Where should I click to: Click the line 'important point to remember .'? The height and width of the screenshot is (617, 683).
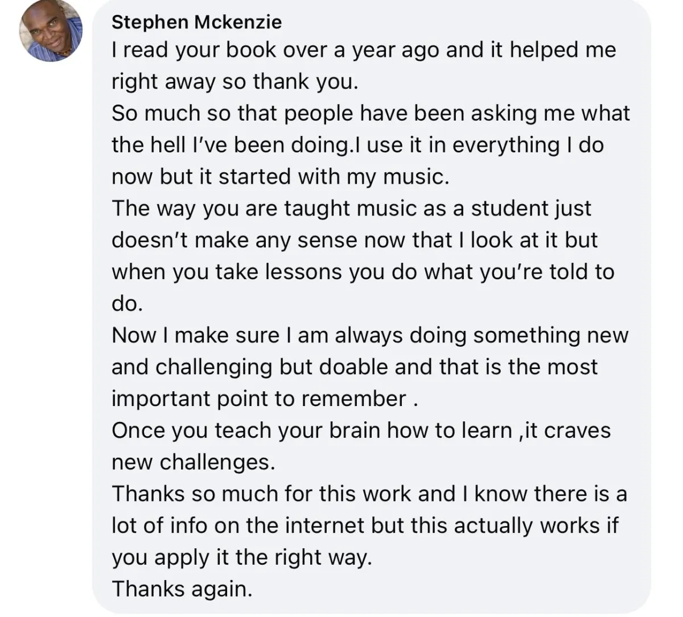[x=265, y=399]
